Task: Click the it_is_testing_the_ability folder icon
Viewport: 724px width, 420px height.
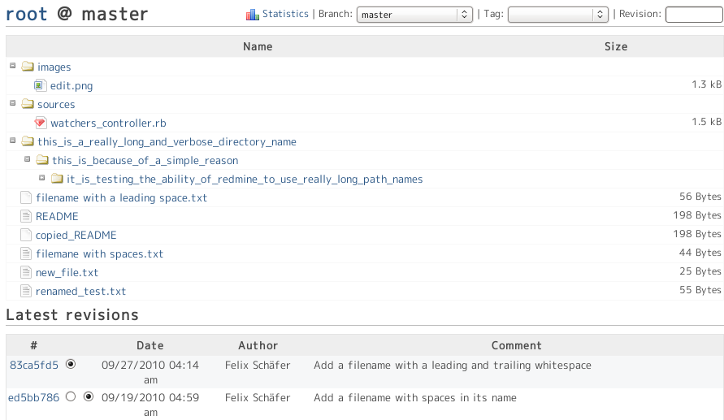Action: 57,178
